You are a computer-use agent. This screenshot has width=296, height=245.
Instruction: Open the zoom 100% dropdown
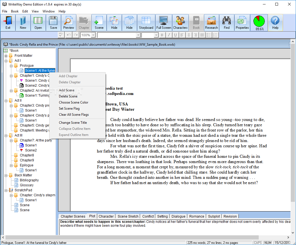pyautogui.click(x=93, y=35)
